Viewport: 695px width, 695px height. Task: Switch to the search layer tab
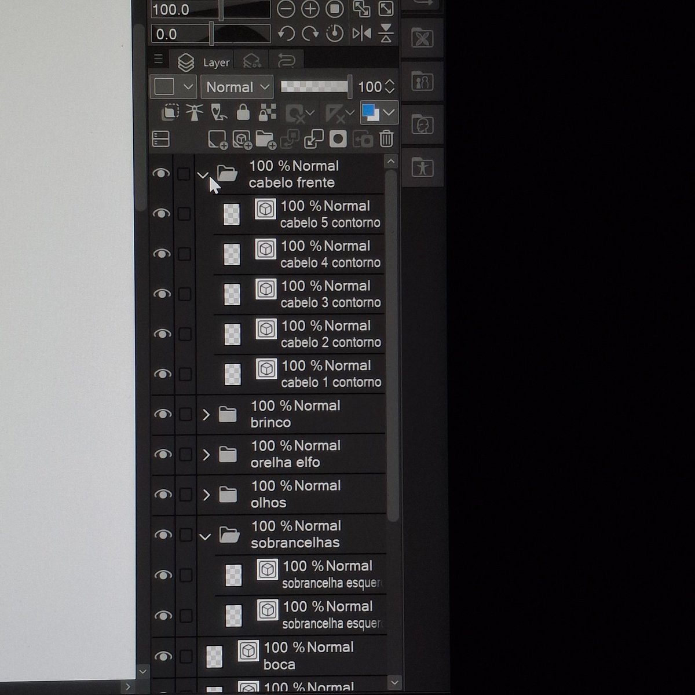[x=252, y=61]
